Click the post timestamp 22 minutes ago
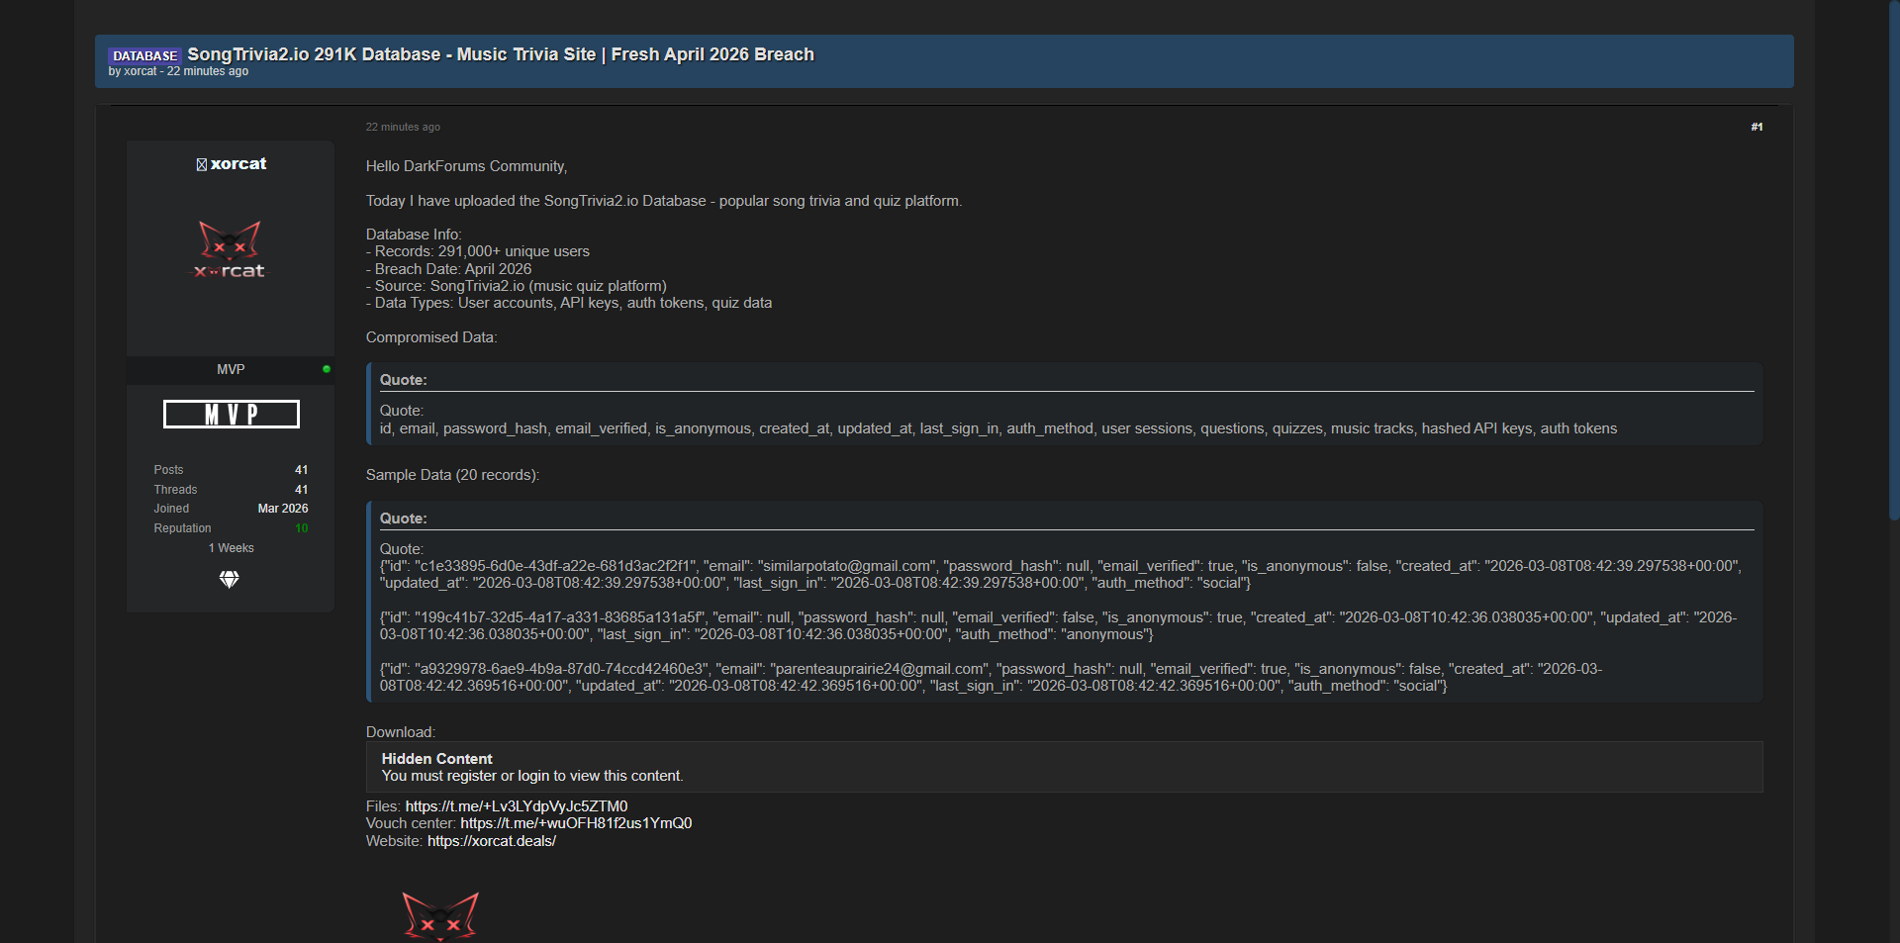This screenshot has height=943, width=1900. point(403,127)
